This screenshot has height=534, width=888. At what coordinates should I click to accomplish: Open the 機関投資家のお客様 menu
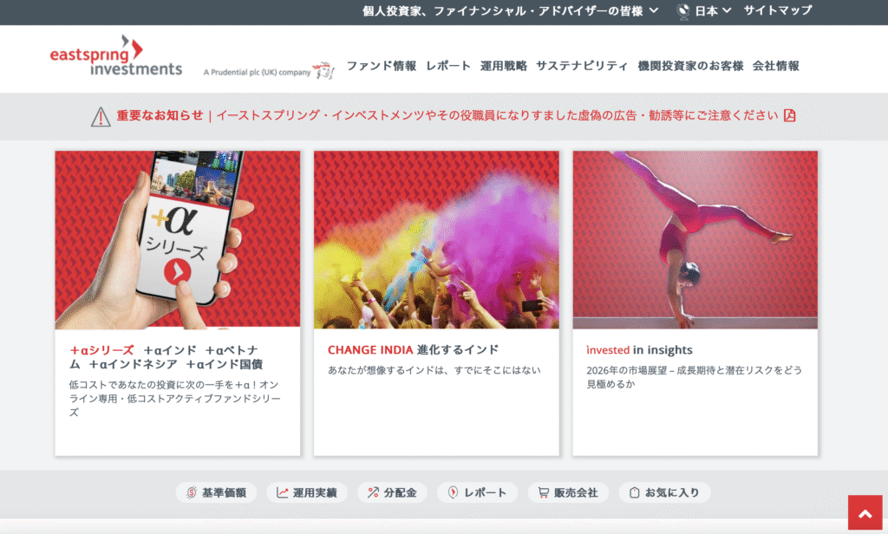690,66
